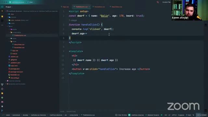Image resolution: width=208 pixels, height=117 pixels.
Task: Expand the assets folder in project tree
Action: [x=9, y=29]
